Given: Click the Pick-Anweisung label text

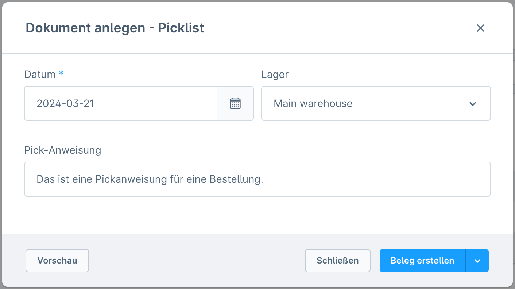Looking at the screenshot, I should coord(62,150).
